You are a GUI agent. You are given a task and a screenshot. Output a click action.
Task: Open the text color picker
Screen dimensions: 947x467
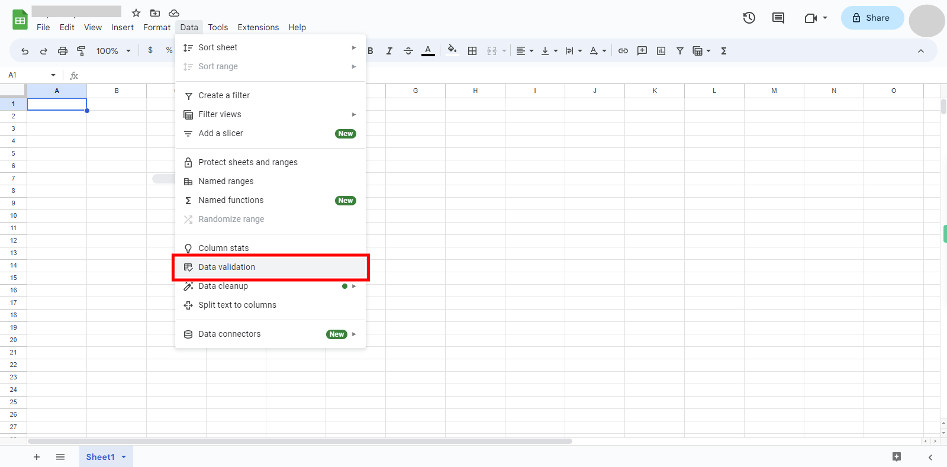[x=428, y=51]
